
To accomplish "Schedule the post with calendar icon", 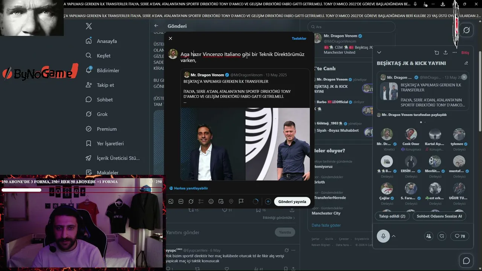I will click(221, 201).
